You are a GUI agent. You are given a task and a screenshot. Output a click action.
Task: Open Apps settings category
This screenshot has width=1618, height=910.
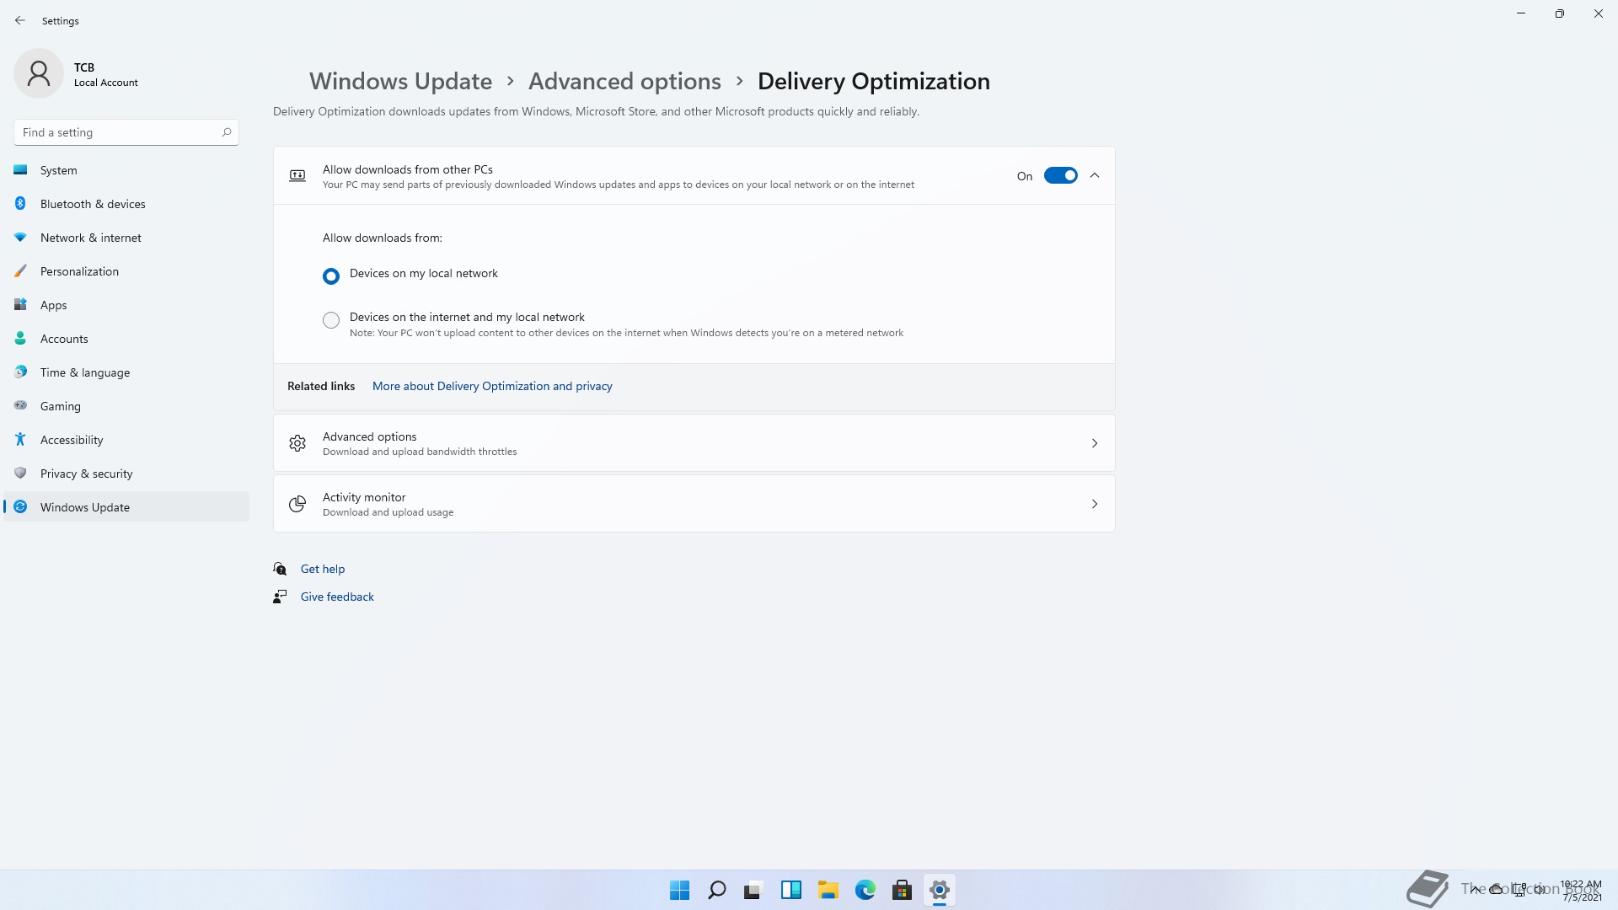coord(126,305)
